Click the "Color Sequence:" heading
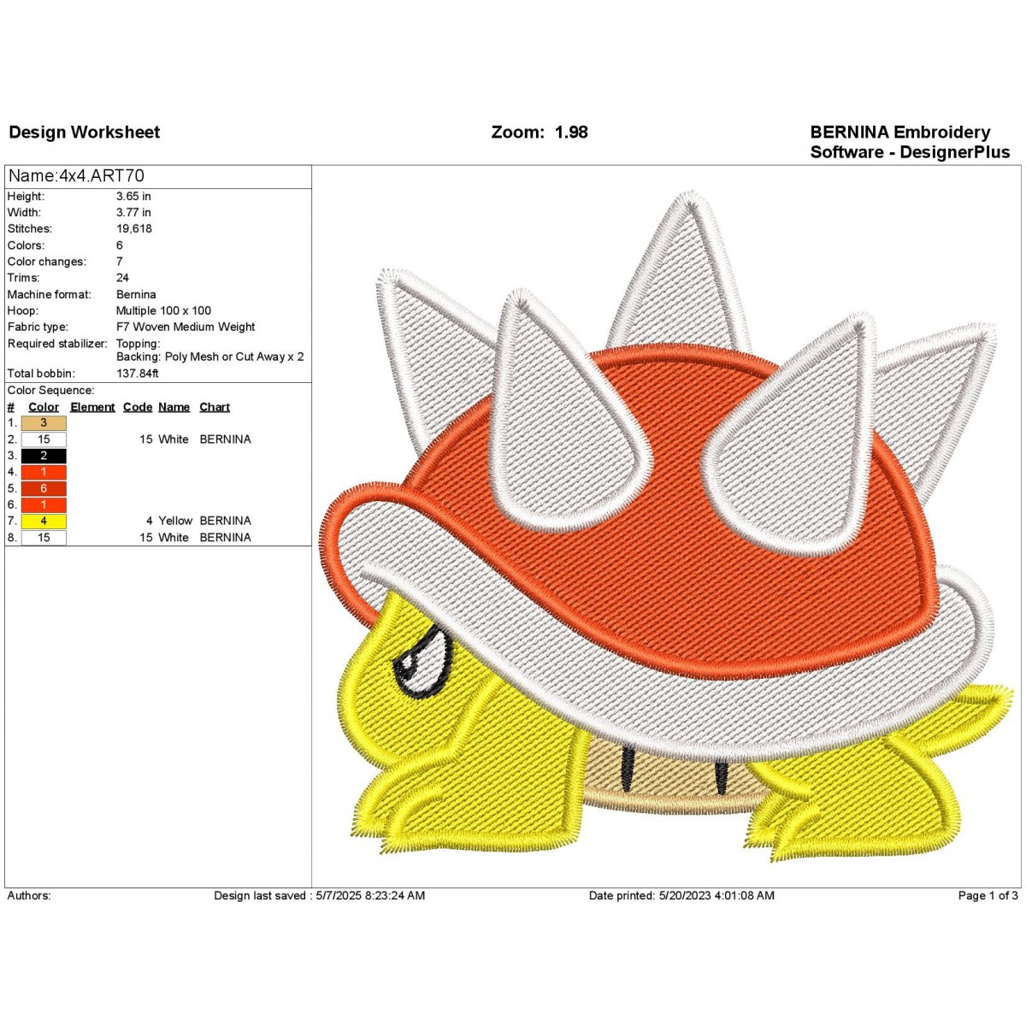 (50, 391)
